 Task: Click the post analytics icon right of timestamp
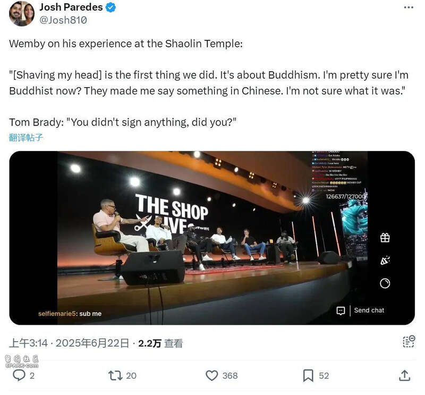pyautogui.click(x=409, y=341)
